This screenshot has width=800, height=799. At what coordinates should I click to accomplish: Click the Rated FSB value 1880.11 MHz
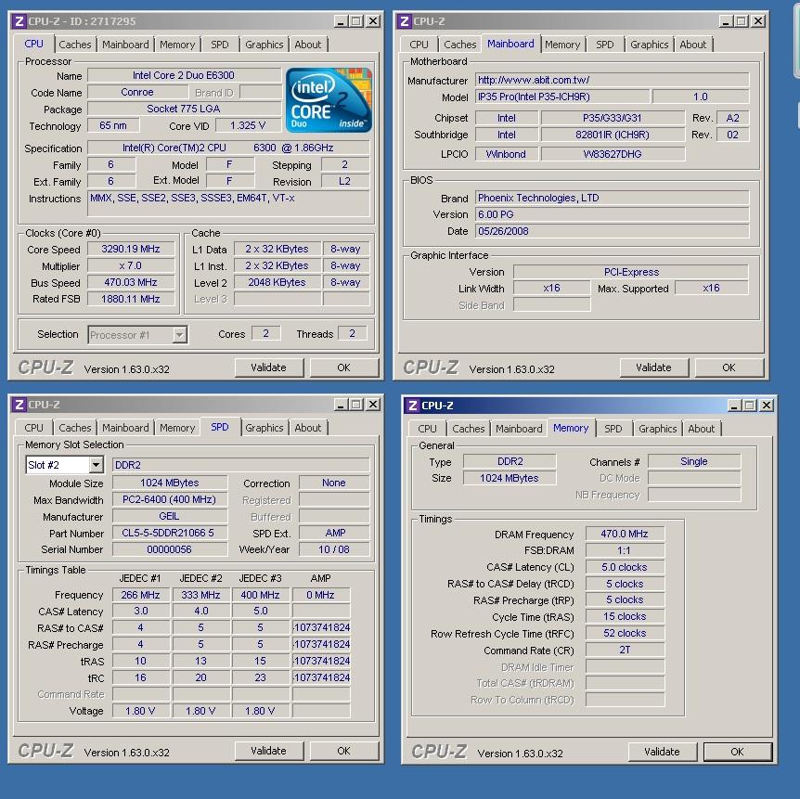(x=131, y=299)
